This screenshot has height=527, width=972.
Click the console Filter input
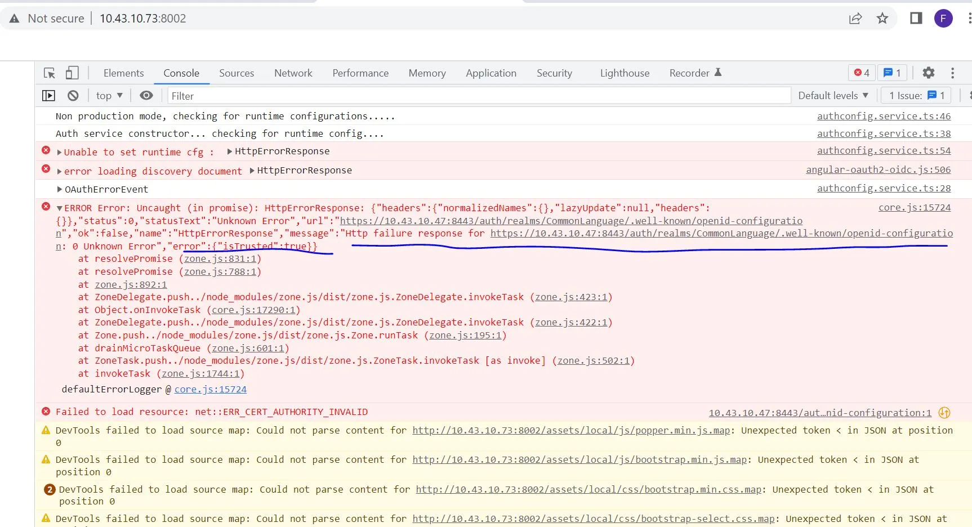[479, 96]
